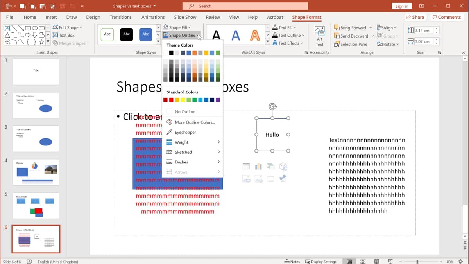The image size is (469, 264).
Task: Click the shape width field 3.07 cm
Action: pyautogui.click(x=424, y=41)
